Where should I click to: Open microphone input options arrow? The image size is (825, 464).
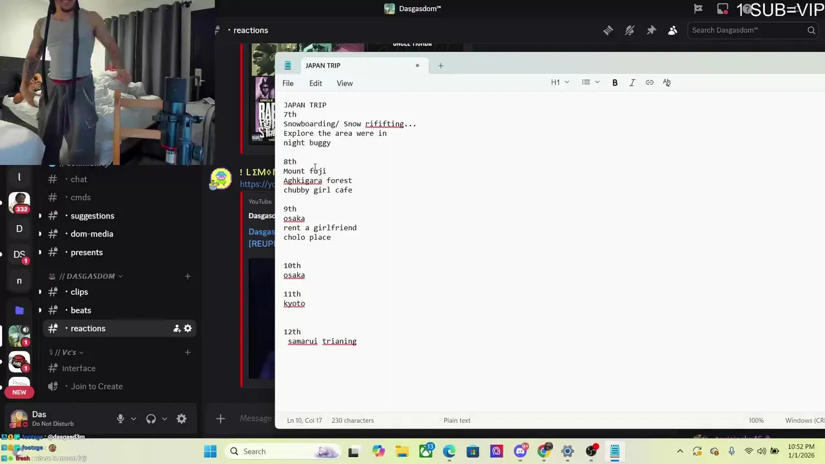coord(133,419)
